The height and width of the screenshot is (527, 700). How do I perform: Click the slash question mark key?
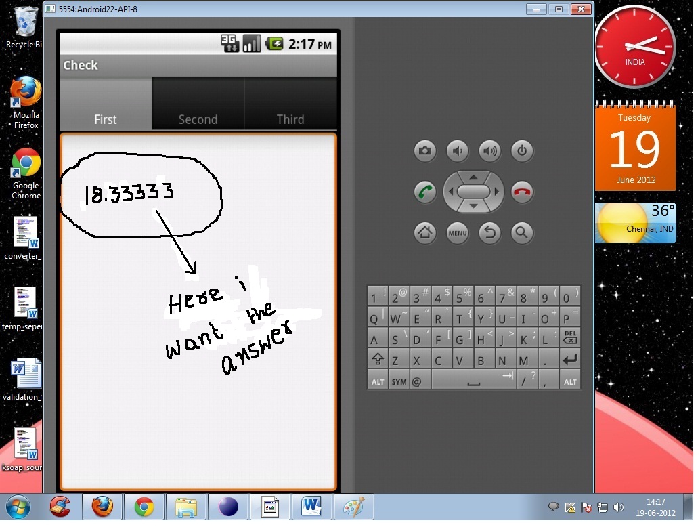click(527, 381)
